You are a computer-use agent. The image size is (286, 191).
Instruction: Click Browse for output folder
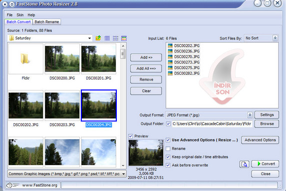(x=267, y=124)
